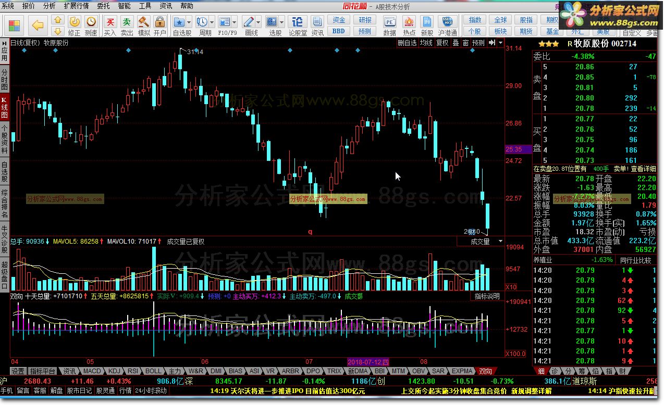Select the MACD indicator tab

coord(92,371)
